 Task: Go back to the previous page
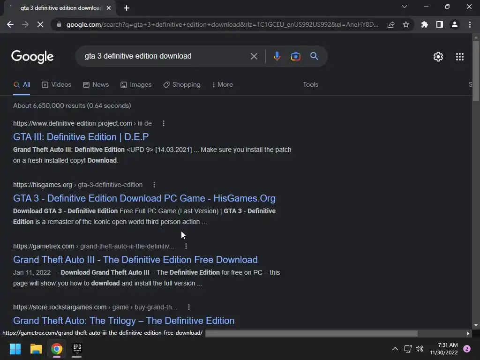coord(10,24)
